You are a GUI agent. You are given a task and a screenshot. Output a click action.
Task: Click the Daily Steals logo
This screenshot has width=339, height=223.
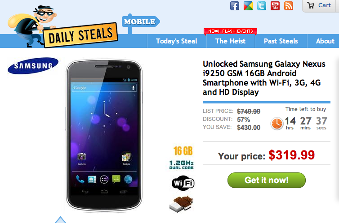coord(62,27)
